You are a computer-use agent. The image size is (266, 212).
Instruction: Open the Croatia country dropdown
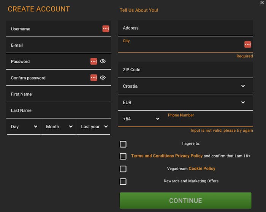pyautogui.click(x=185, y=86)
